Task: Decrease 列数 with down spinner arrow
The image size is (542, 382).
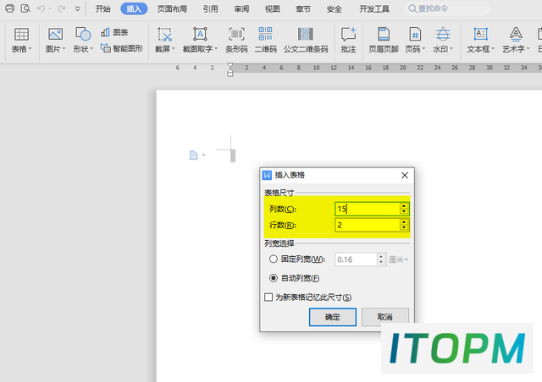Action: [404, 211]
